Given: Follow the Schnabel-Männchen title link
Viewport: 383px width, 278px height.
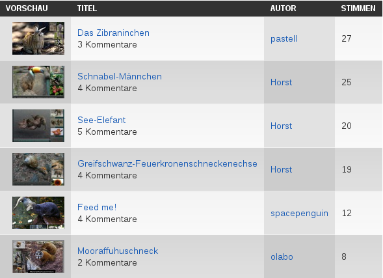Looking at the screenshot, I should (120, 76).
